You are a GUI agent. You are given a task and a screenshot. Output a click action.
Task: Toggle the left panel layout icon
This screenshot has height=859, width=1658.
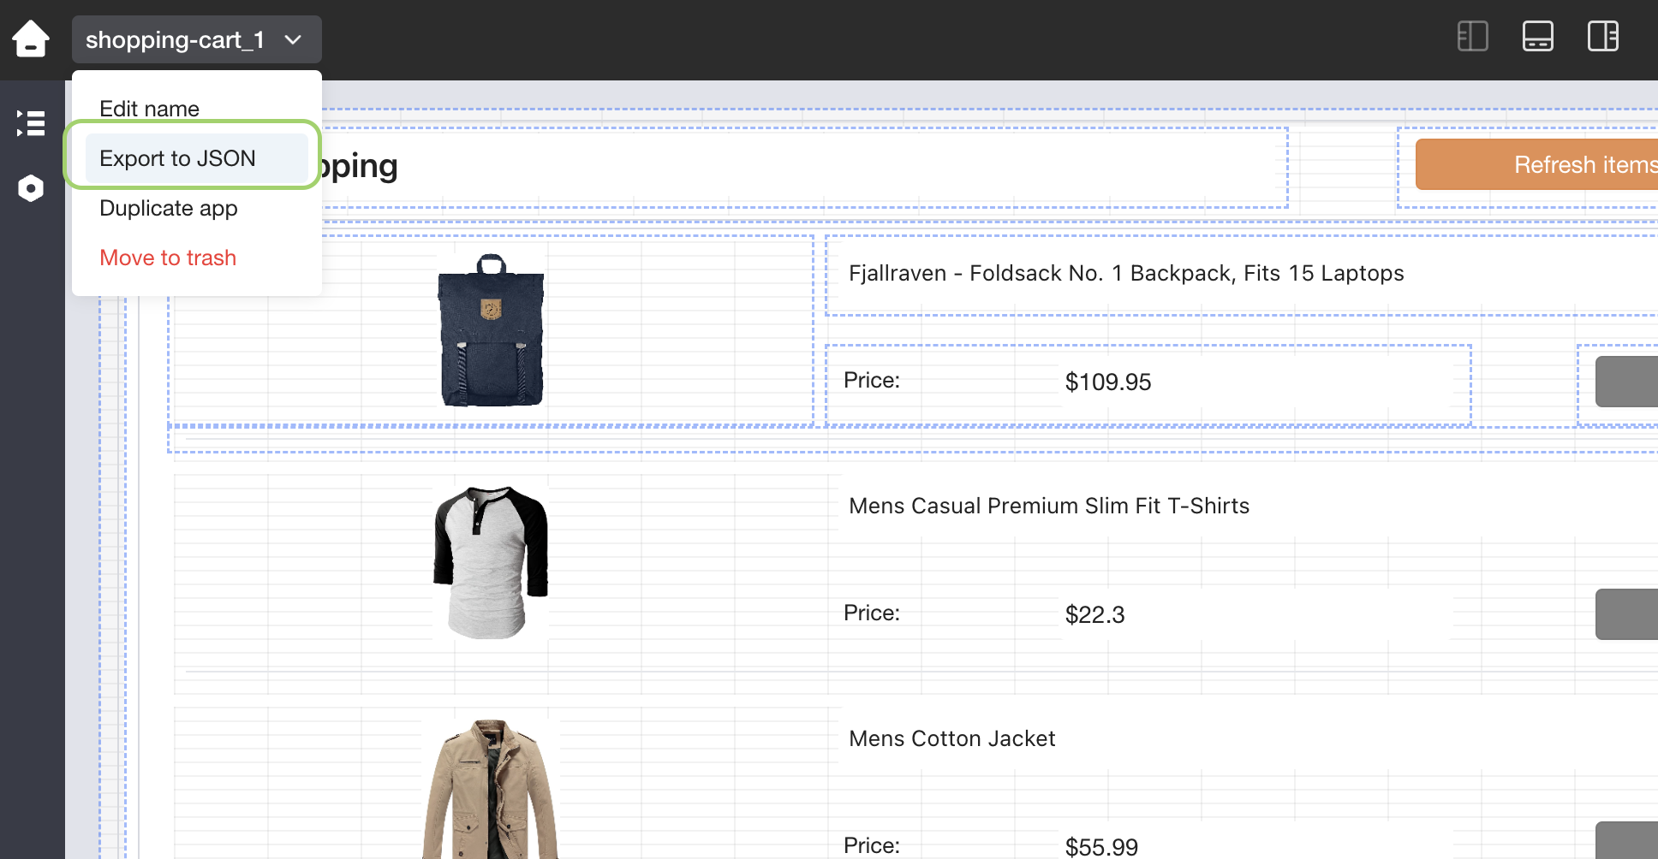(x=1472, y=37)
